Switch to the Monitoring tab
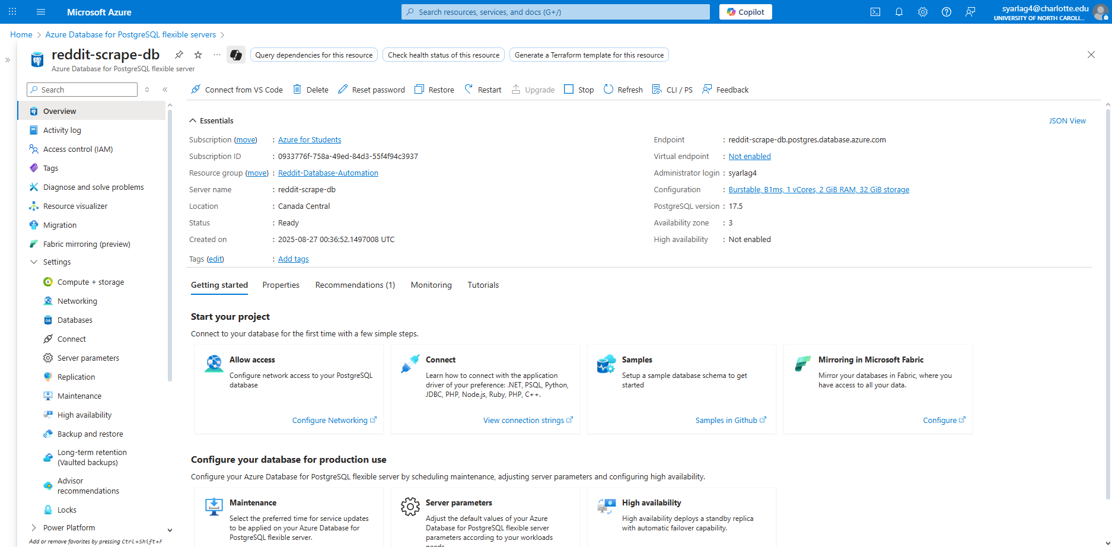 431,285
